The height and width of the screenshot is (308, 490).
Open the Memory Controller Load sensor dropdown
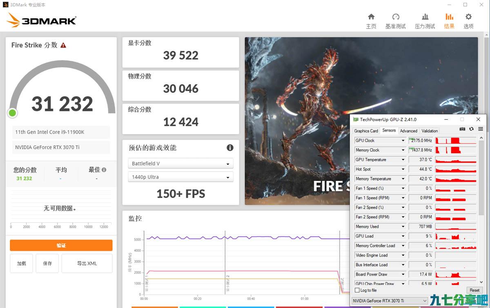click(x=403, y=246)
